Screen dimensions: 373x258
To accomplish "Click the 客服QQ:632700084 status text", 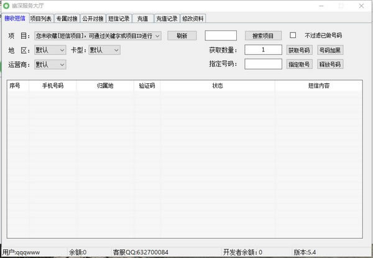I will [140, 252].
